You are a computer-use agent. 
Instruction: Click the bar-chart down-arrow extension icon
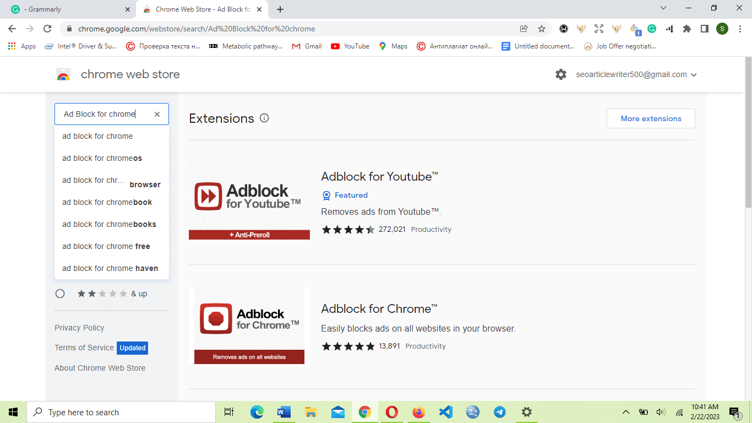669,29
